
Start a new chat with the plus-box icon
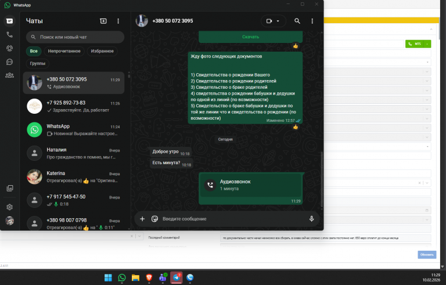point(103,21)
